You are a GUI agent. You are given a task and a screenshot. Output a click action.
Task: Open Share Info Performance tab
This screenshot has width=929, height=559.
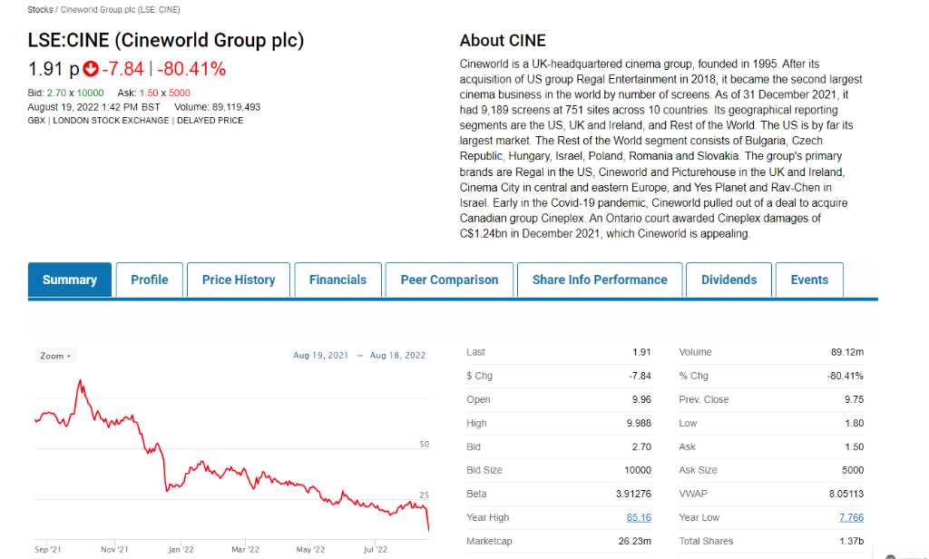pos(600,279)
